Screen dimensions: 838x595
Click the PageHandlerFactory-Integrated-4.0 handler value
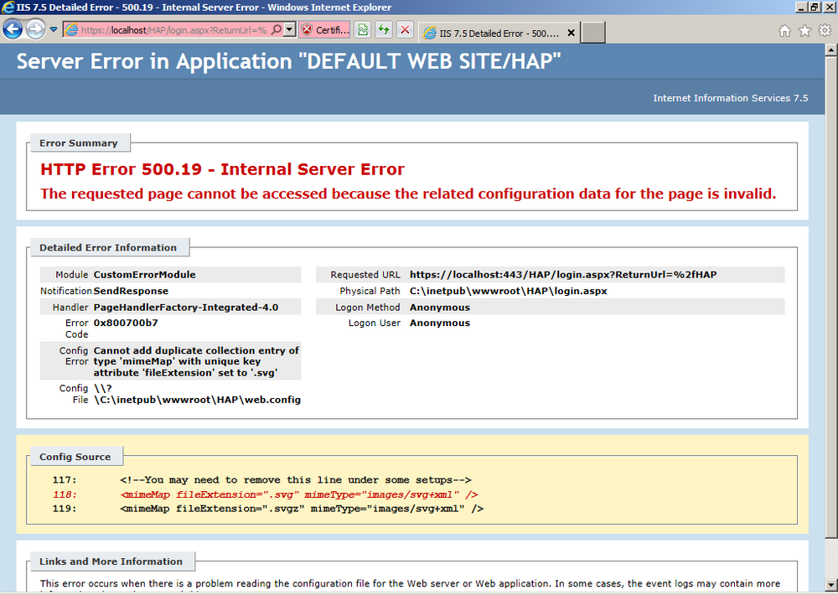(186, 308)
